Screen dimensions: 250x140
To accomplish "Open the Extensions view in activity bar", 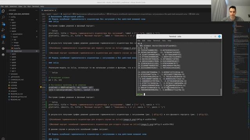I will pos(3,36).
